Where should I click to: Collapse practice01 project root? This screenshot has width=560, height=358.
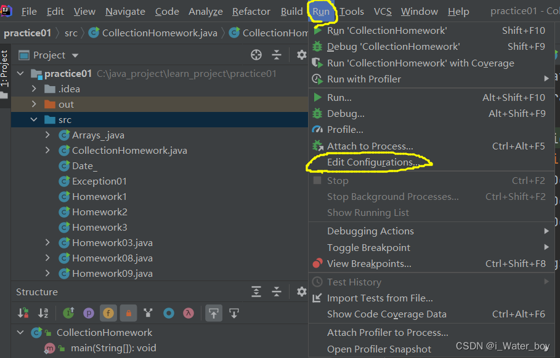pos(20,73)
